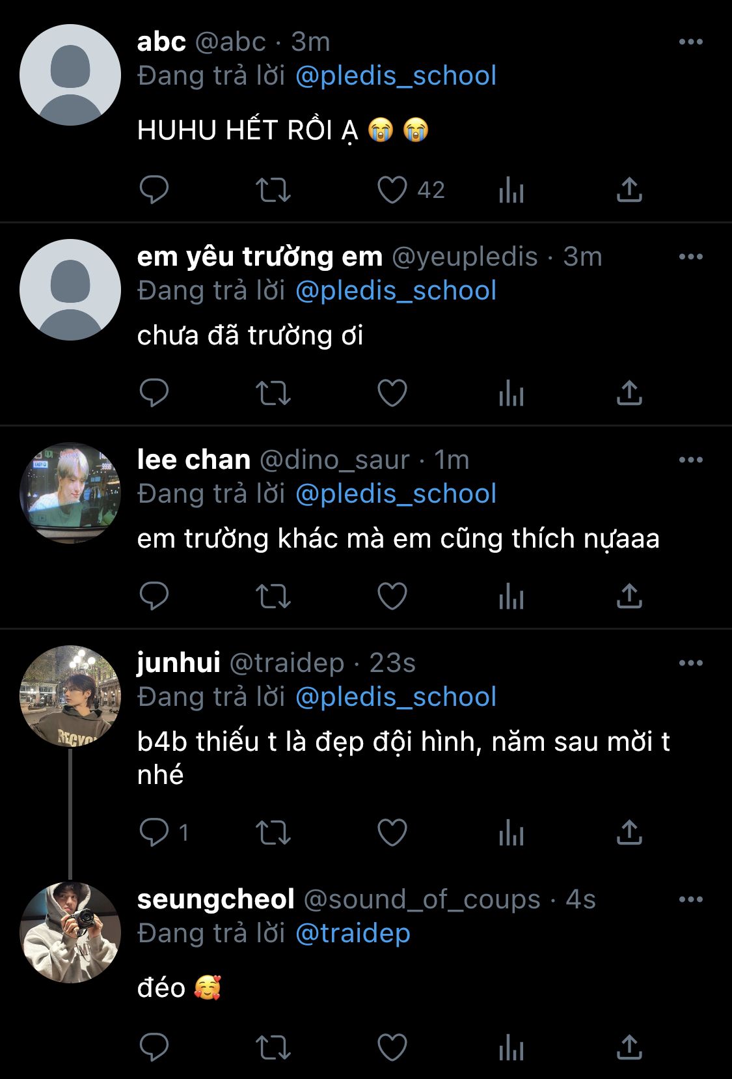Retweet abc's HUHU HẾT RỒI tweet
This screenshot has width=732, height=1079.
click(x=273, y=190)
